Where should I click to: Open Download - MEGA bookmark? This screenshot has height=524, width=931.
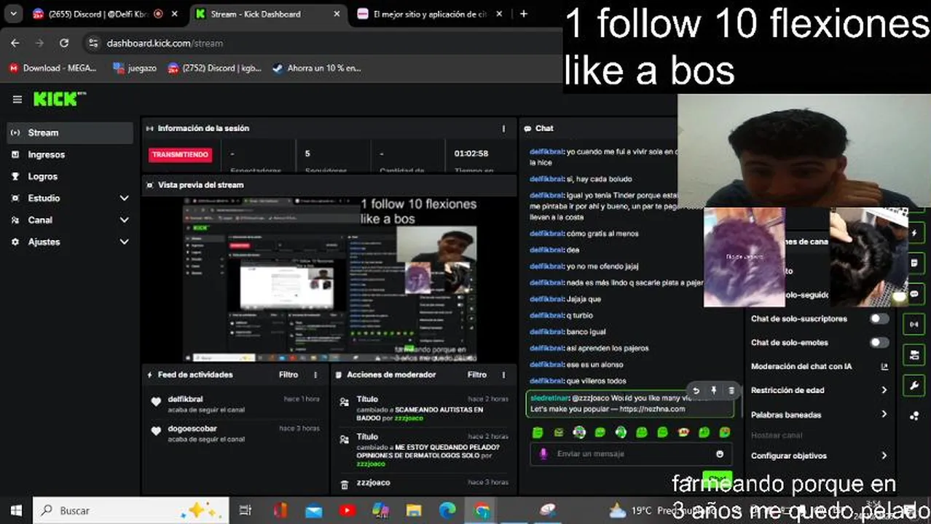click(54, 68)
